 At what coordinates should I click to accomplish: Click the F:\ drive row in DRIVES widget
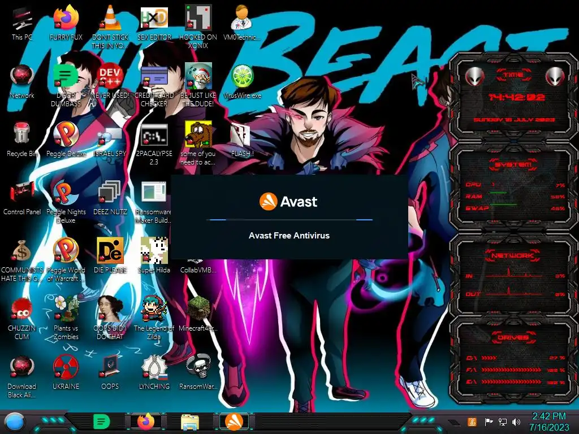(x=516, y=370)
